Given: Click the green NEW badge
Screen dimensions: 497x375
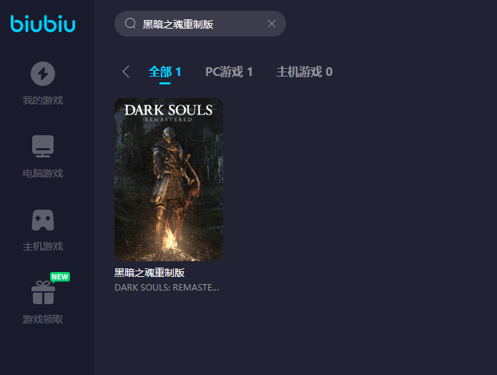Looking at the screenshot, I should [60, 277].
